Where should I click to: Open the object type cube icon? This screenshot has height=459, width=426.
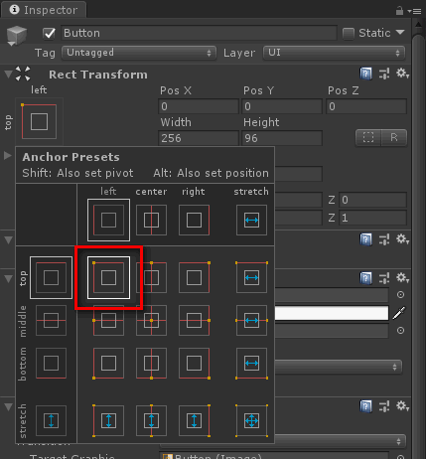point(17,35)
